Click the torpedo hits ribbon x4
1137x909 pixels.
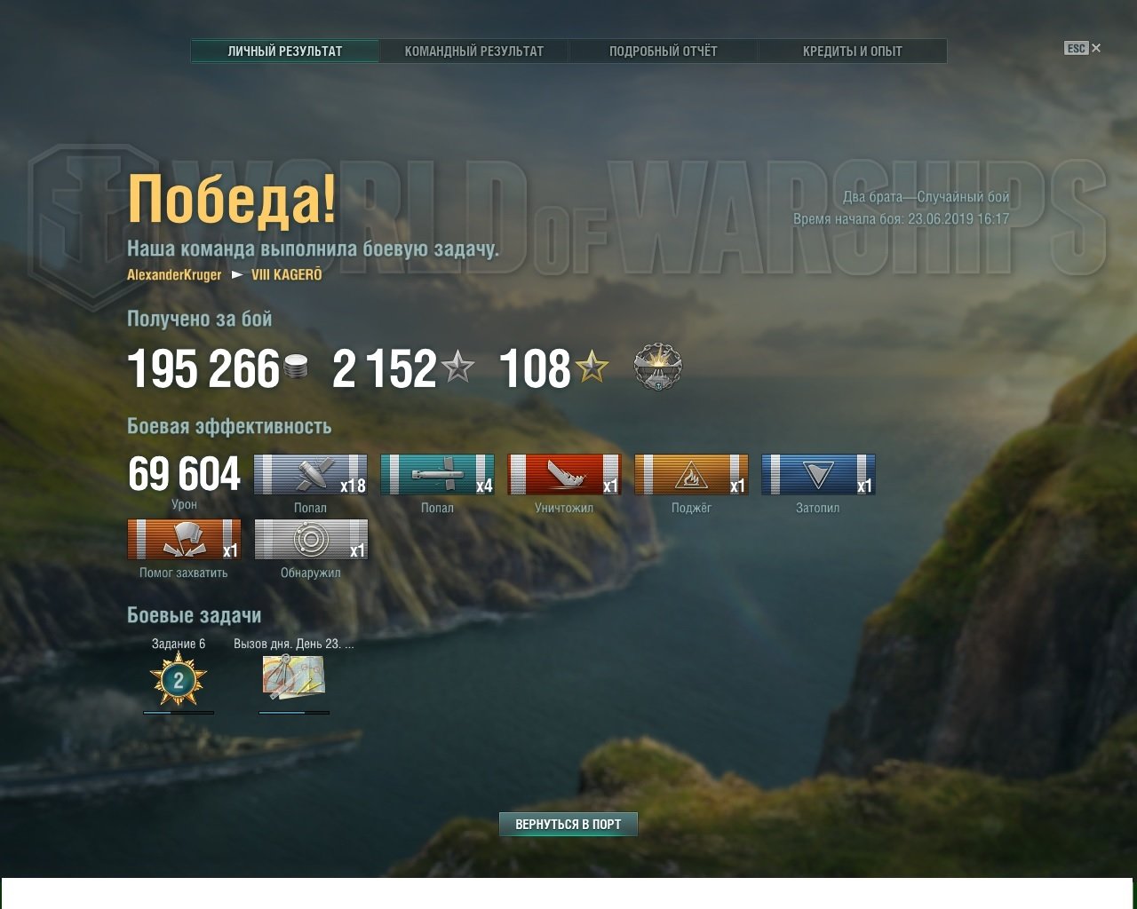tap(438, 475)
